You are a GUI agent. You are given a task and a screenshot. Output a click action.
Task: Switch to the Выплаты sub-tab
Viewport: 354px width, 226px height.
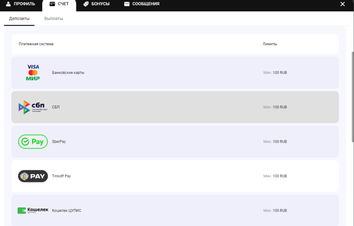(x=54, y=19)
